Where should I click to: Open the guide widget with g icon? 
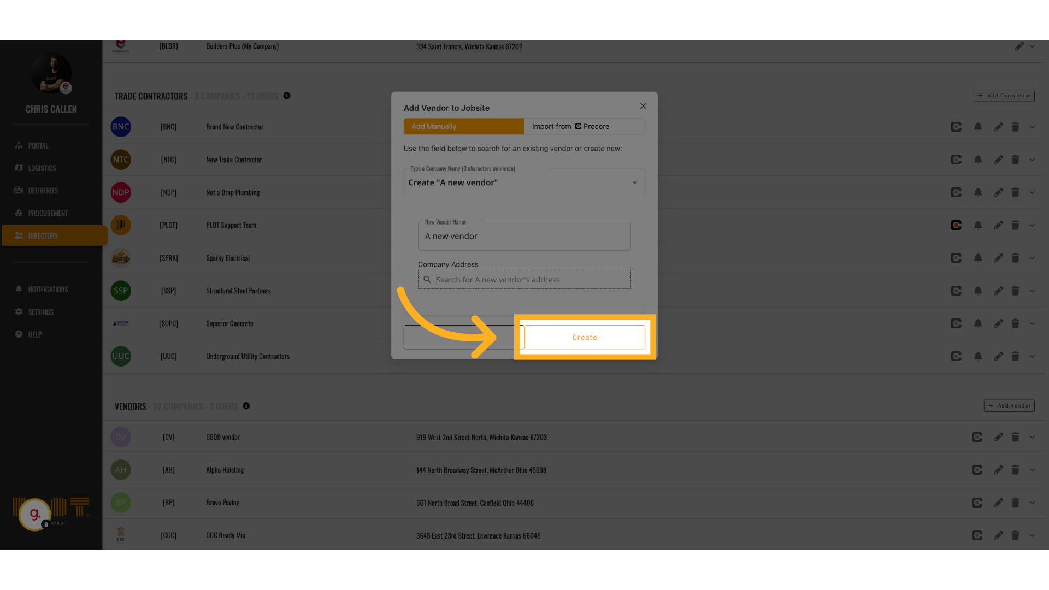(x=35, y=514)
